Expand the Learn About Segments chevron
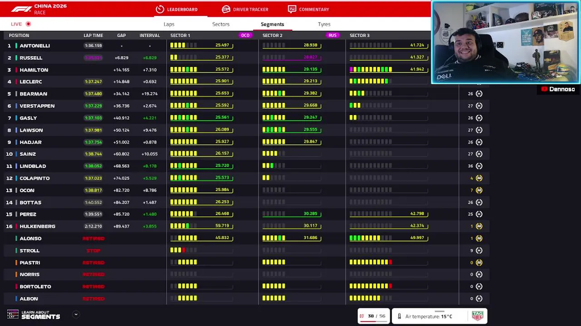This screenshot has width=581, height=326. click(76, 314)
